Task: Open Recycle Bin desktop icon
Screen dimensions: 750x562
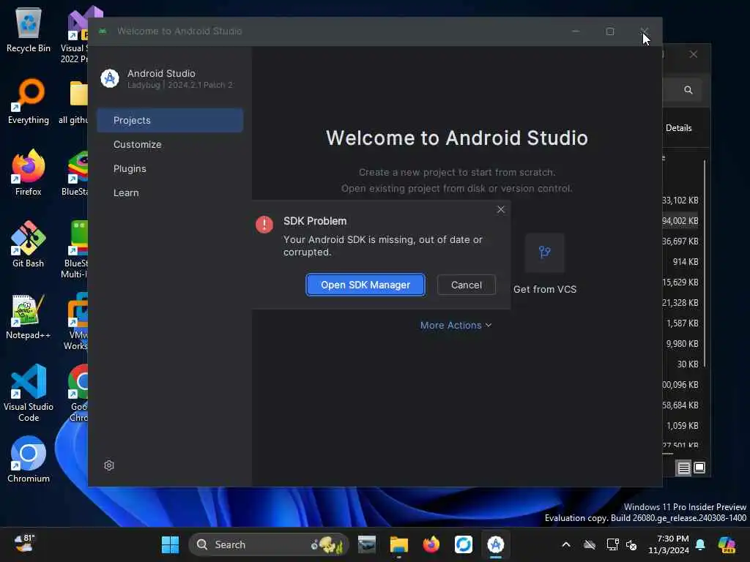Action: coord(29,29)
